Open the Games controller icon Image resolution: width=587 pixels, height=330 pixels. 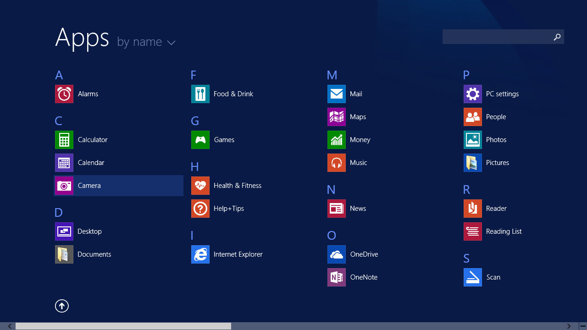200,140
